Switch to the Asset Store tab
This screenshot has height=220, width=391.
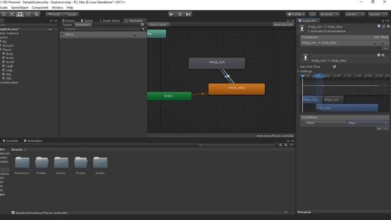(x=109, y=21)
